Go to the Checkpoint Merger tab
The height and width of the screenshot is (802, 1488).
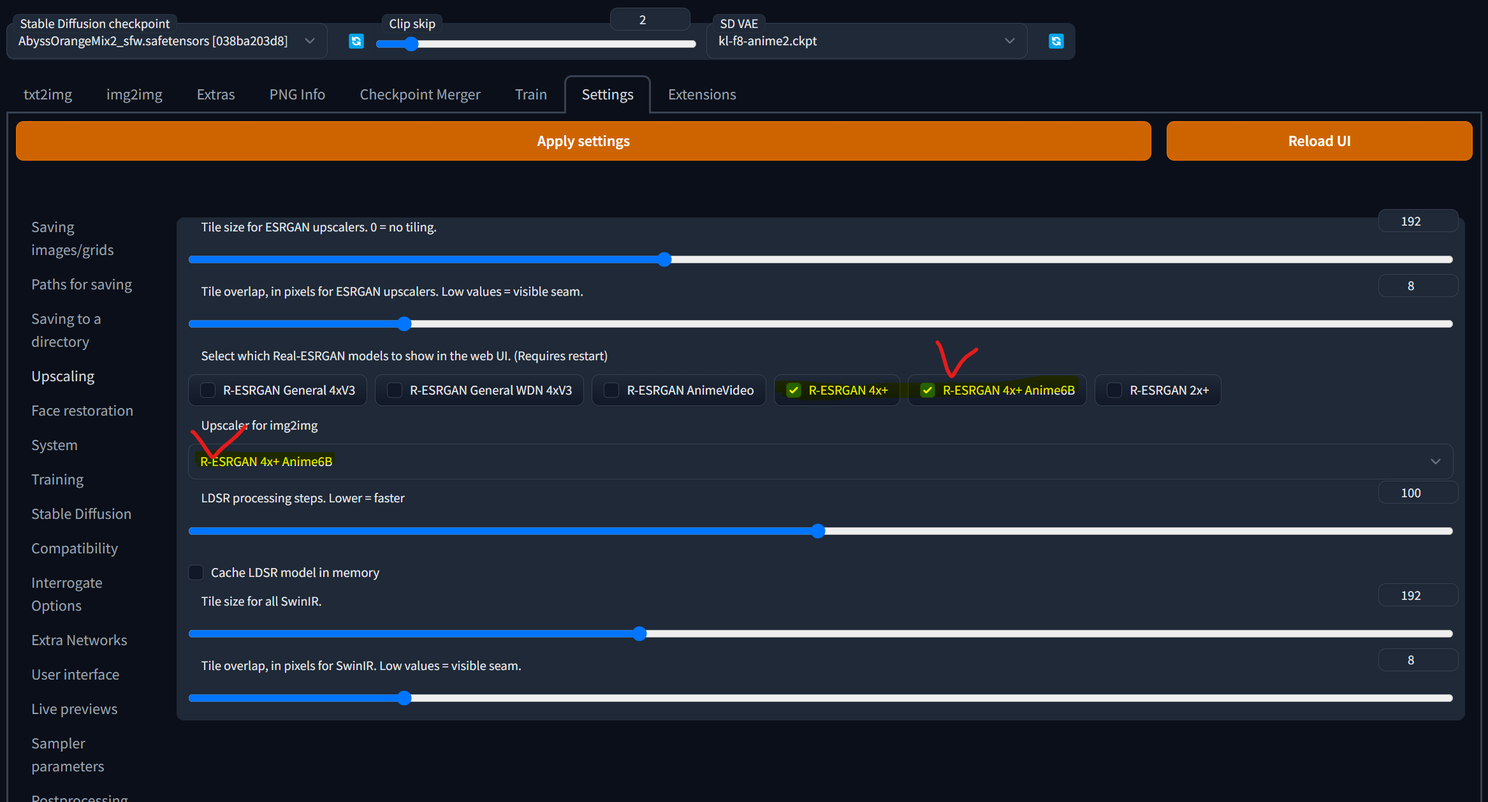pyautogui.click(x=420, y=94)
